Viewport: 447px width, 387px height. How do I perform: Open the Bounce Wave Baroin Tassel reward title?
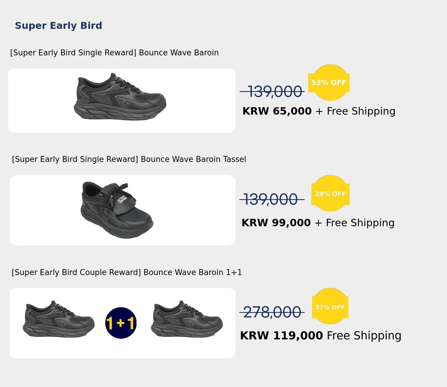click(x=129, y=159)
